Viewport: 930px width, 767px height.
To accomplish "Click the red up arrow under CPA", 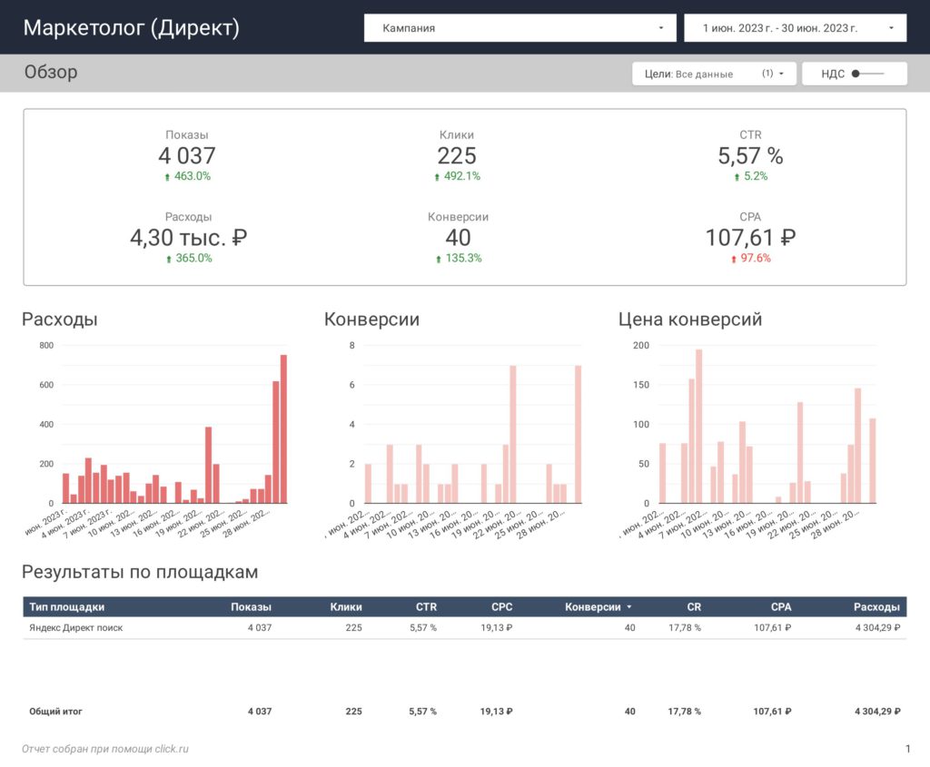I will click(734, 259).
